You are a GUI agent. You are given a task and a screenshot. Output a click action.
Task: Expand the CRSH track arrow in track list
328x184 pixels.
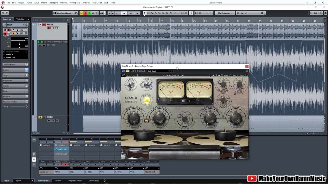click(33, 117)
